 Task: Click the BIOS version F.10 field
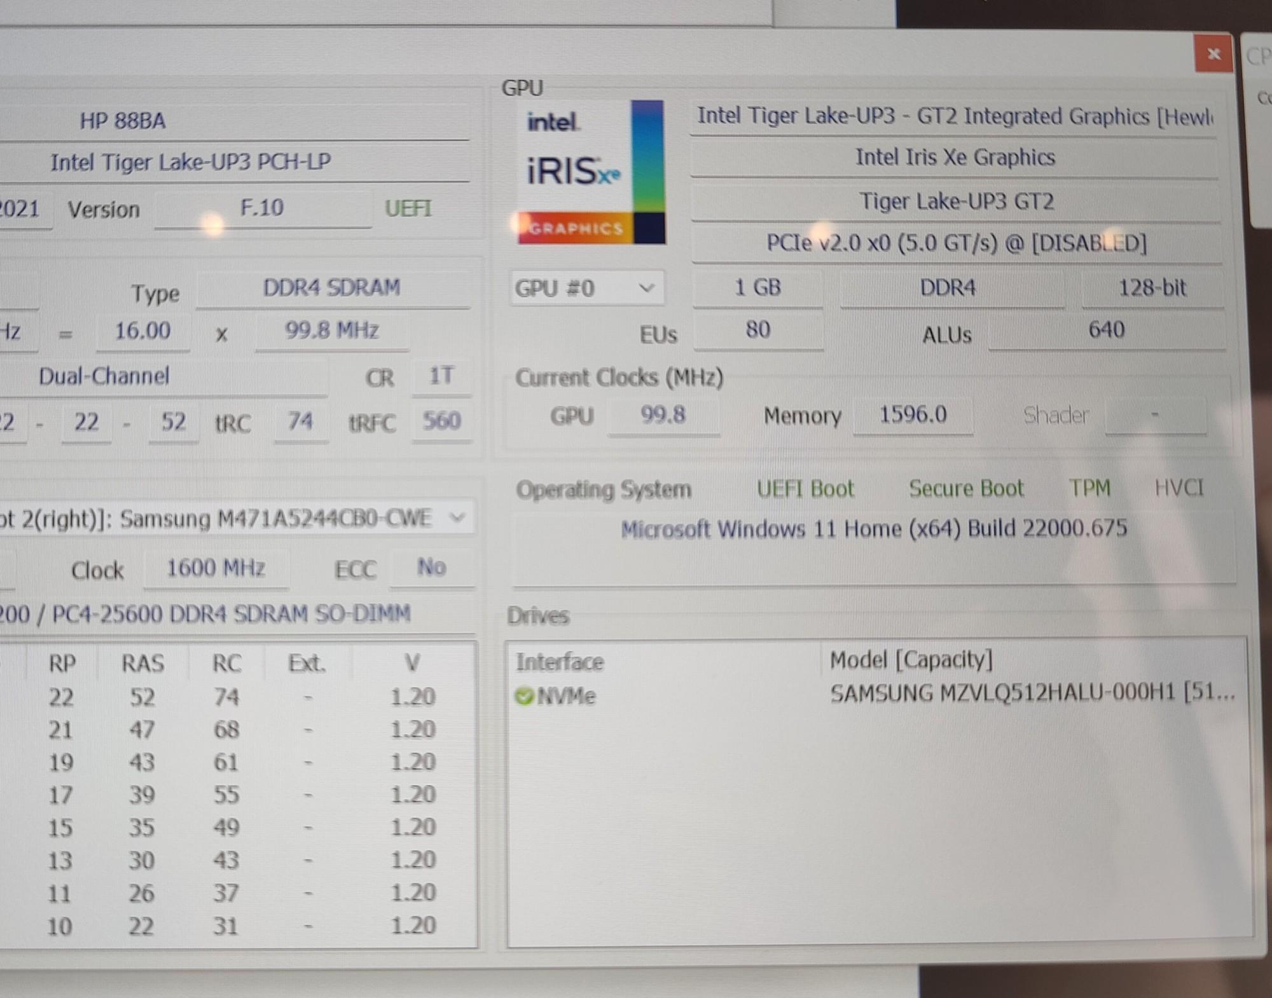point(263,208)
